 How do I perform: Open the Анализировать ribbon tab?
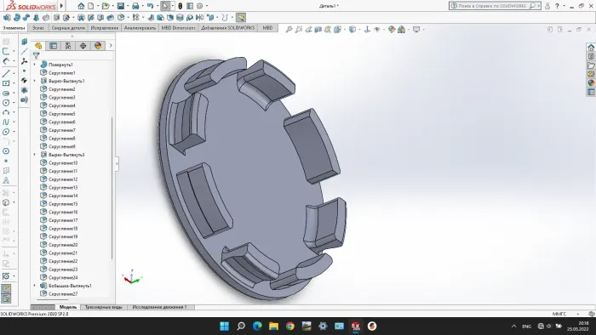tap(140, 28)
